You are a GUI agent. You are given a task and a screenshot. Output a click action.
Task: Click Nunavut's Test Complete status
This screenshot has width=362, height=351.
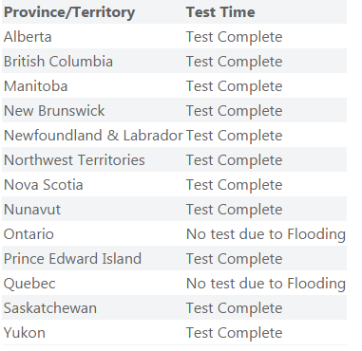pos(234,210)
